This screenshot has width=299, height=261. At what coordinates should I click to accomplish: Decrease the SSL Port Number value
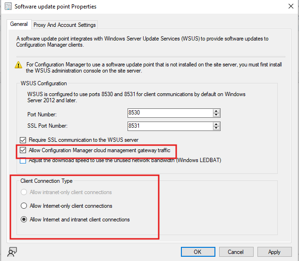pyautogui.click(x=216, y=128)
